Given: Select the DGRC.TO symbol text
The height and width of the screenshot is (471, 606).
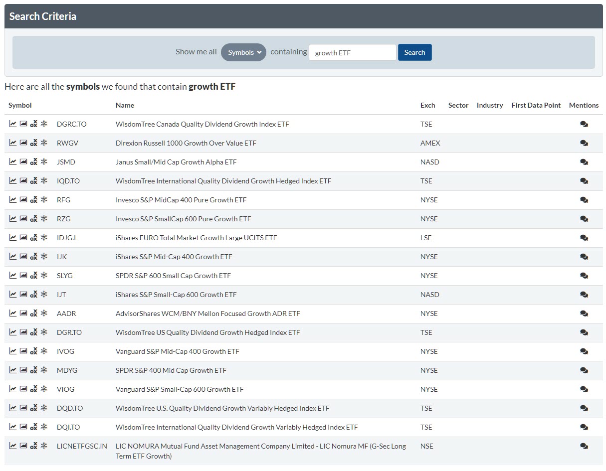Looking at the screenshot, I should point(72,124).
